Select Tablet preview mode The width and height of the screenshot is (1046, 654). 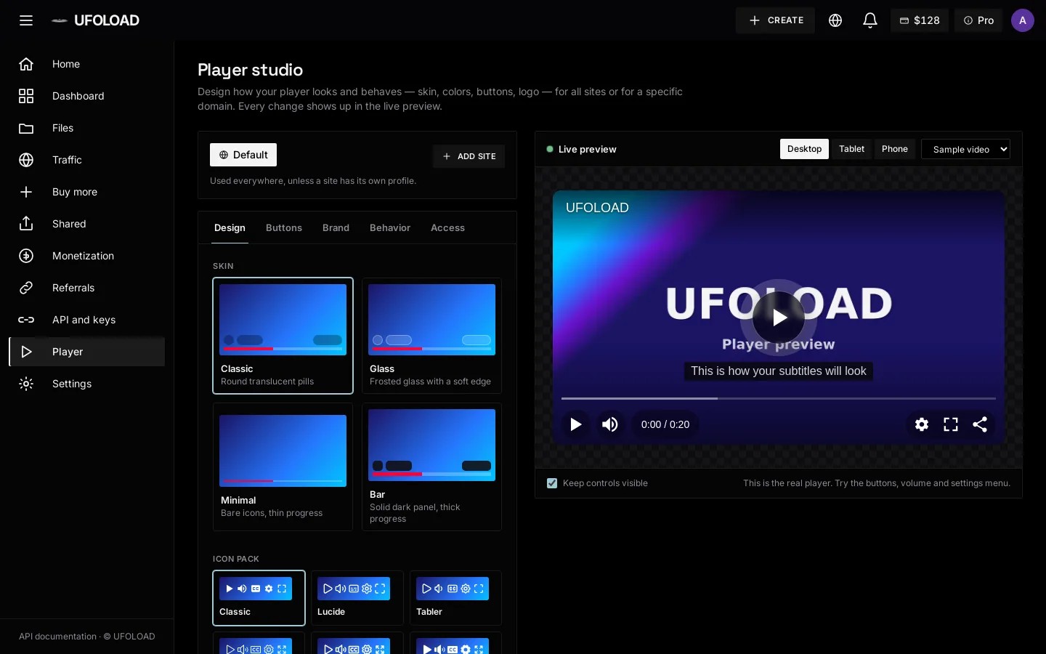pyautogui.click(x=851, y=149)
